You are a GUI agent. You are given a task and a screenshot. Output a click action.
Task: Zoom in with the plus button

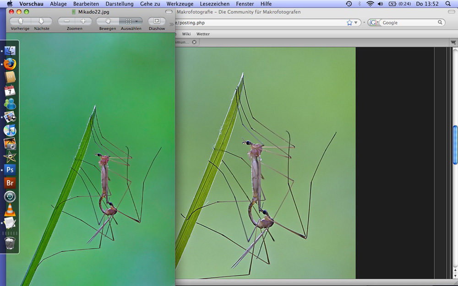click(x=83, y=21)
